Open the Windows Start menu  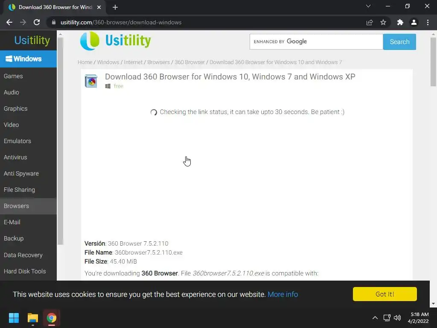(x=14, y=318)
